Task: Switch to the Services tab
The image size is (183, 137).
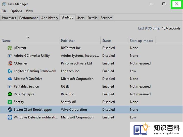Action: [106, 18]
